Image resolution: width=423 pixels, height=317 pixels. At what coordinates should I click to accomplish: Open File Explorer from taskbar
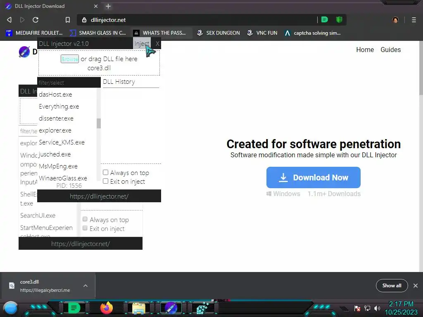tap(139, 308)
